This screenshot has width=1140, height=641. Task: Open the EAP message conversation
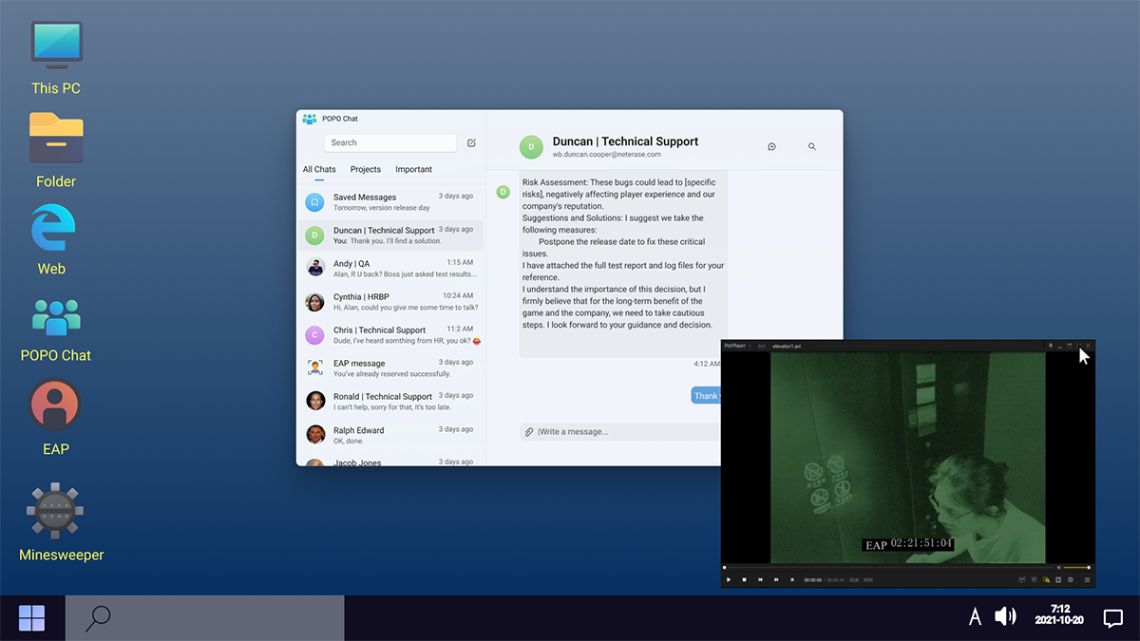[391, 368]
